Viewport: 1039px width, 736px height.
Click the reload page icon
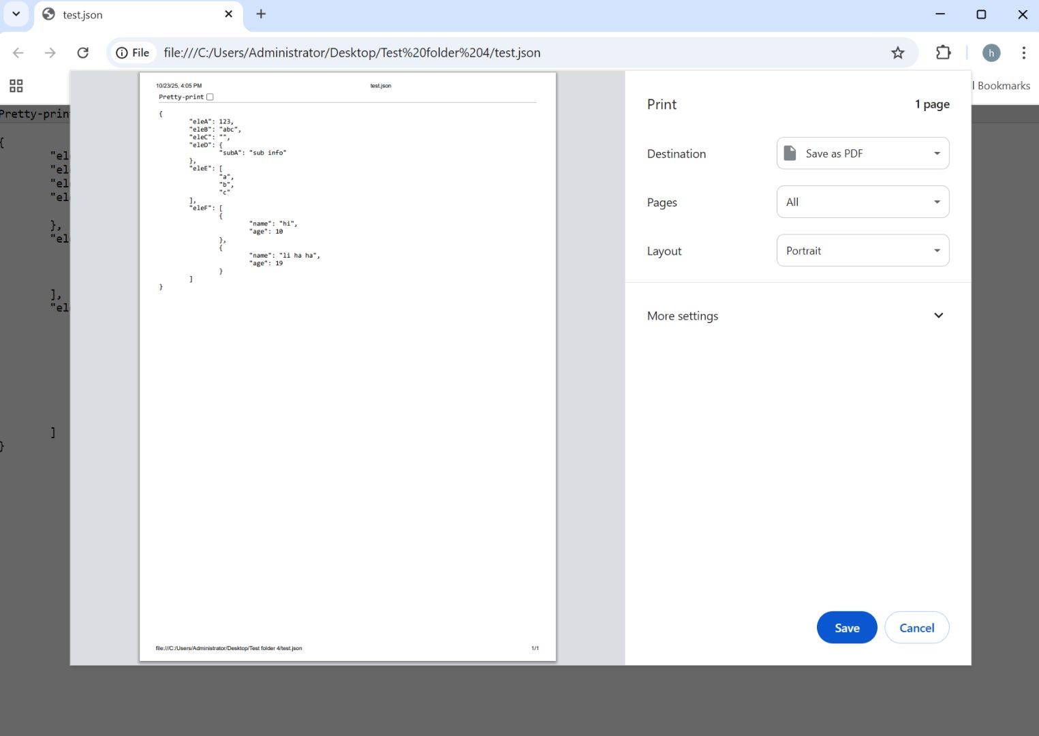[82, 52]
